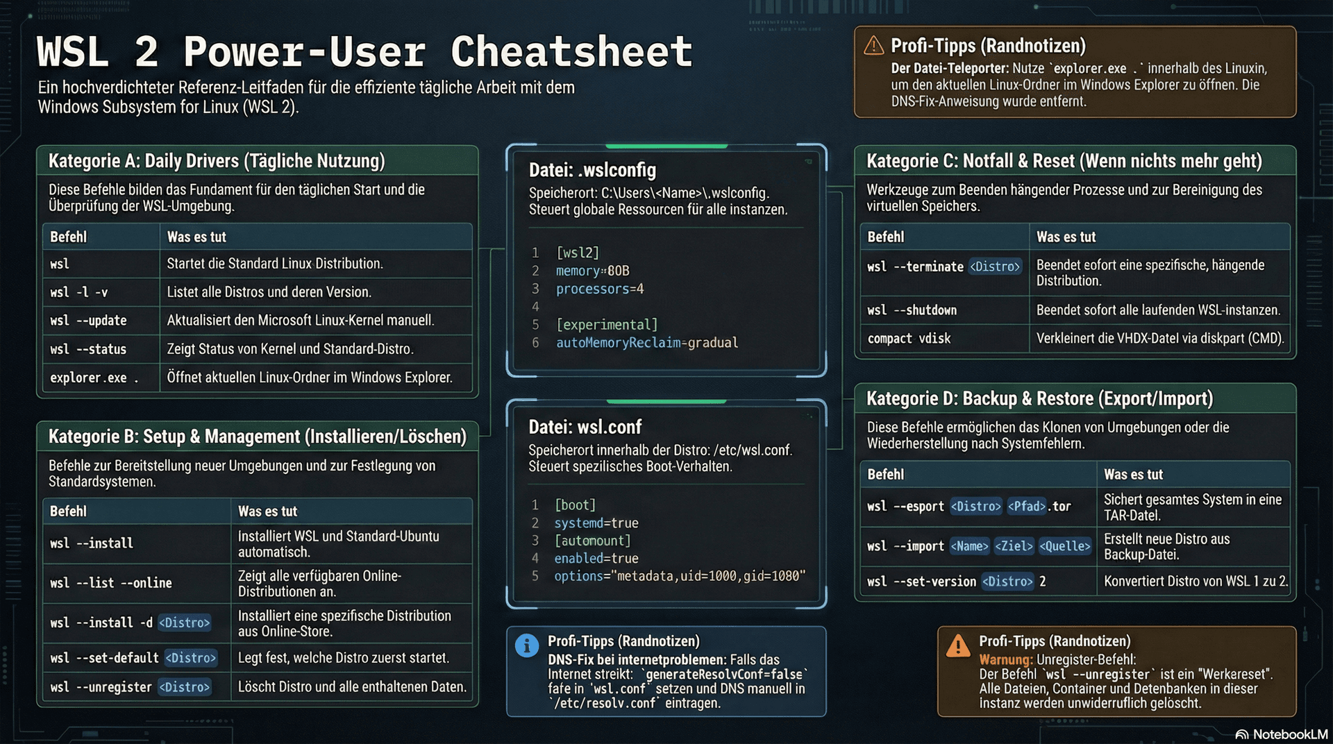The height and width of the screenshot is (744, 1333).
Task: Expand the <Distro> badge next to wsl --terminate
Action: coord(996,267)
